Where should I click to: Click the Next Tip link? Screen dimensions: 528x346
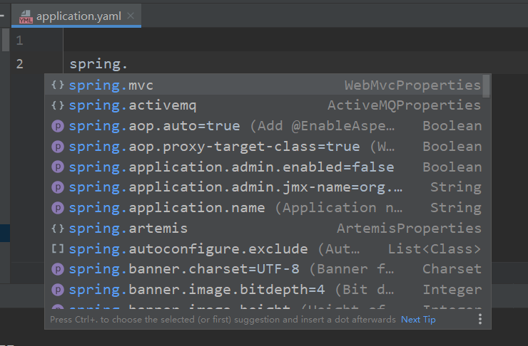tap(418, 320)
